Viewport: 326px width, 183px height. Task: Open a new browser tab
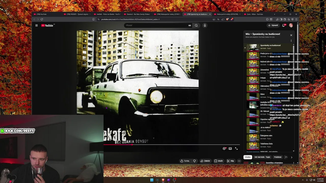point(274,14)
